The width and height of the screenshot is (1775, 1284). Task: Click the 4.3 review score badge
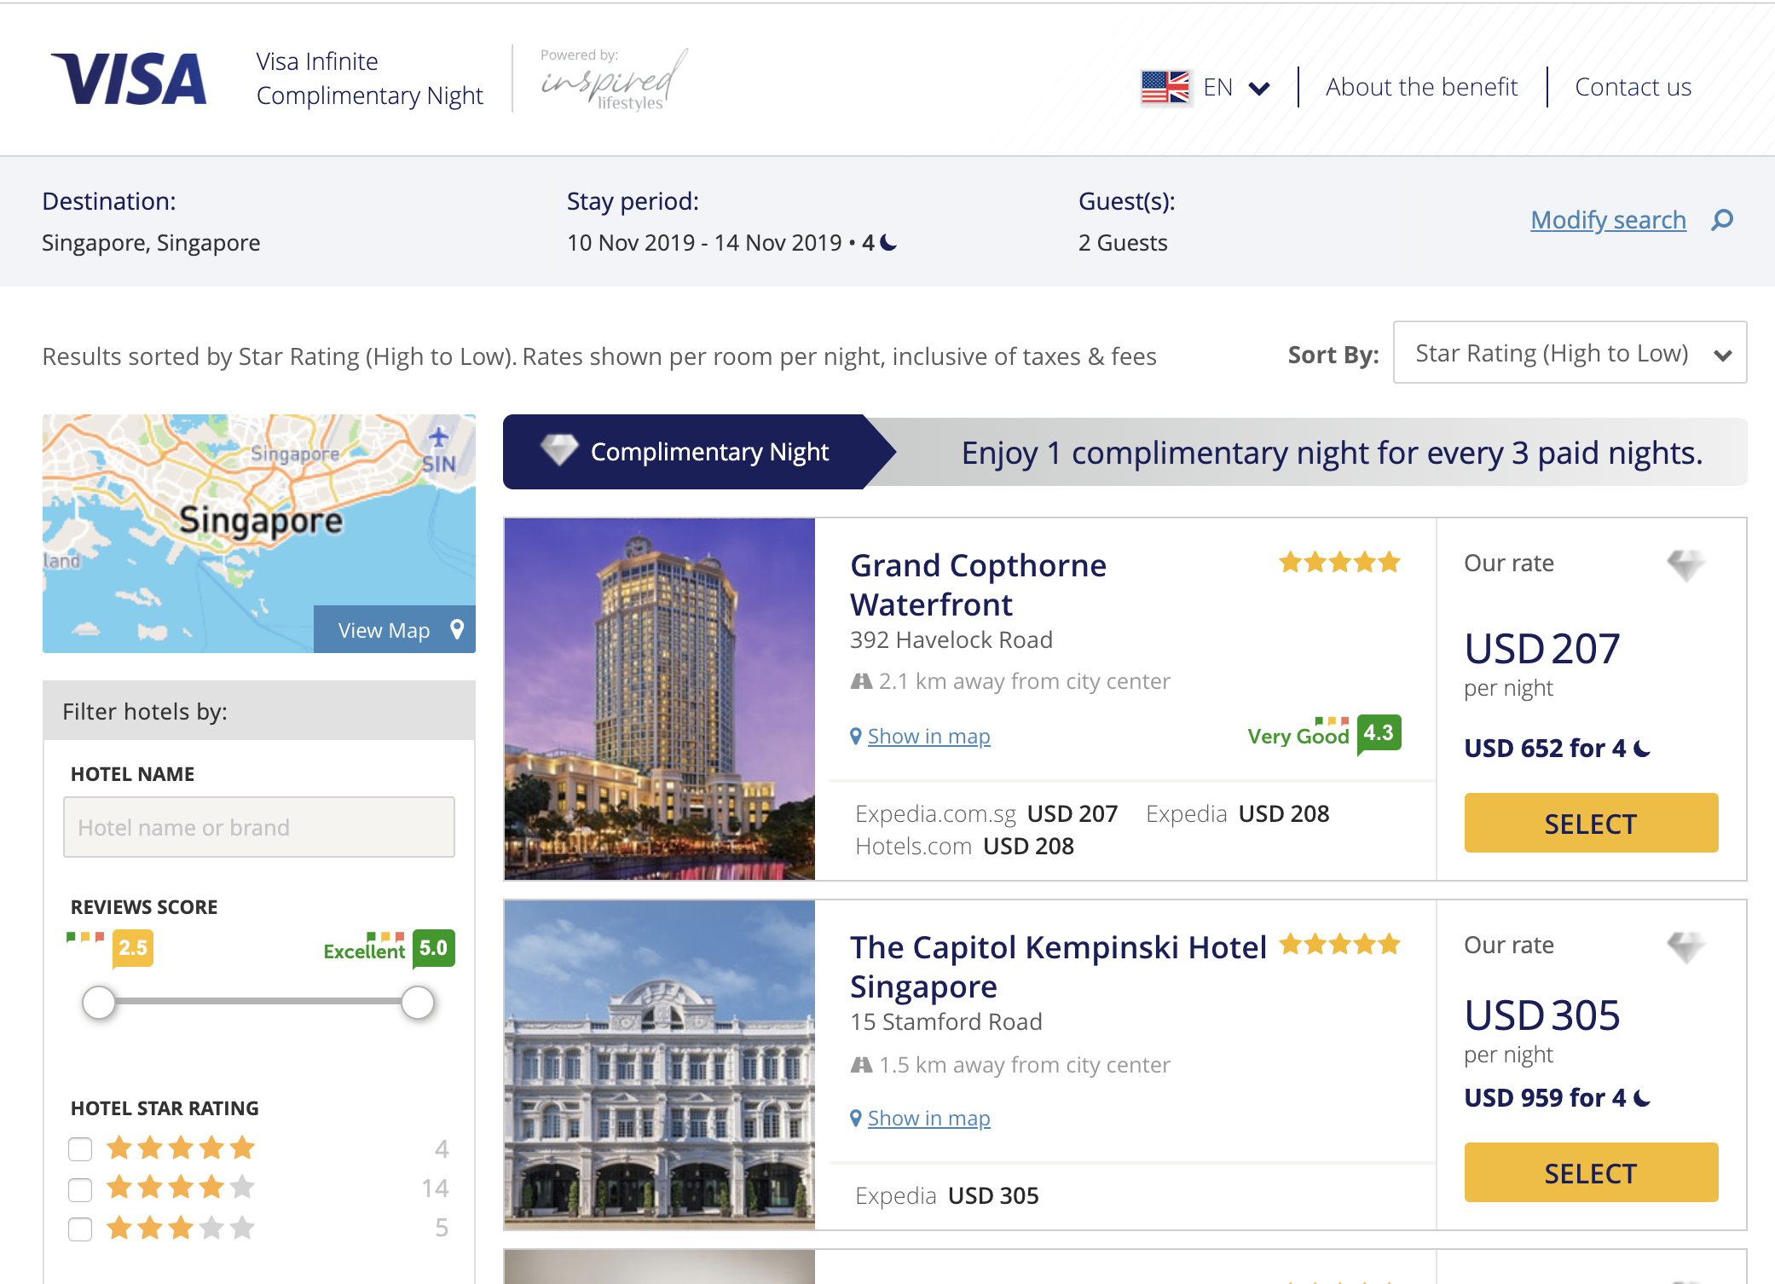pyautogui.click(x=1379, y=733)
